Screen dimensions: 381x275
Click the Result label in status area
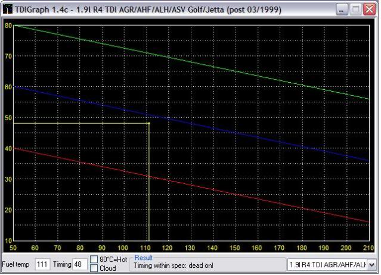143,258
